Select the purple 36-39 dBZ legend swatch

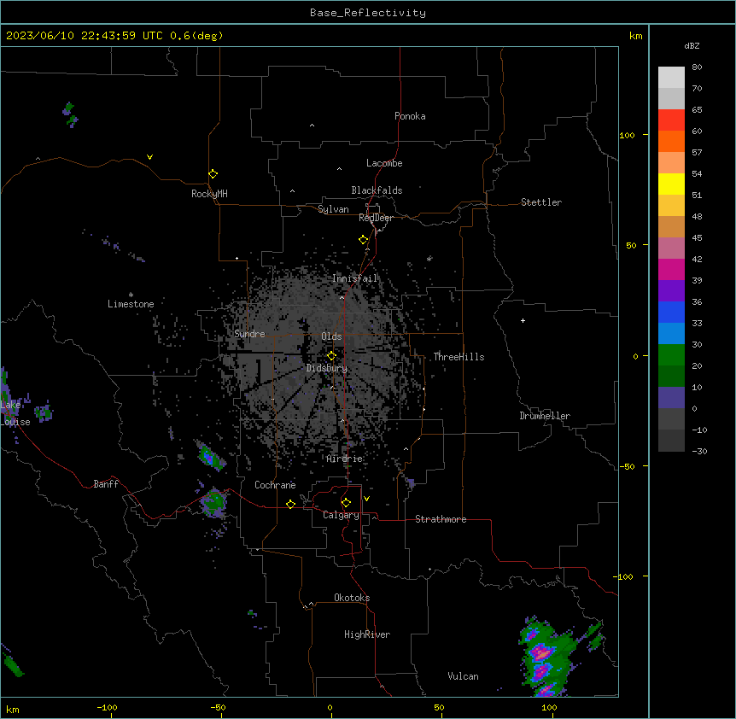[671, 291]
